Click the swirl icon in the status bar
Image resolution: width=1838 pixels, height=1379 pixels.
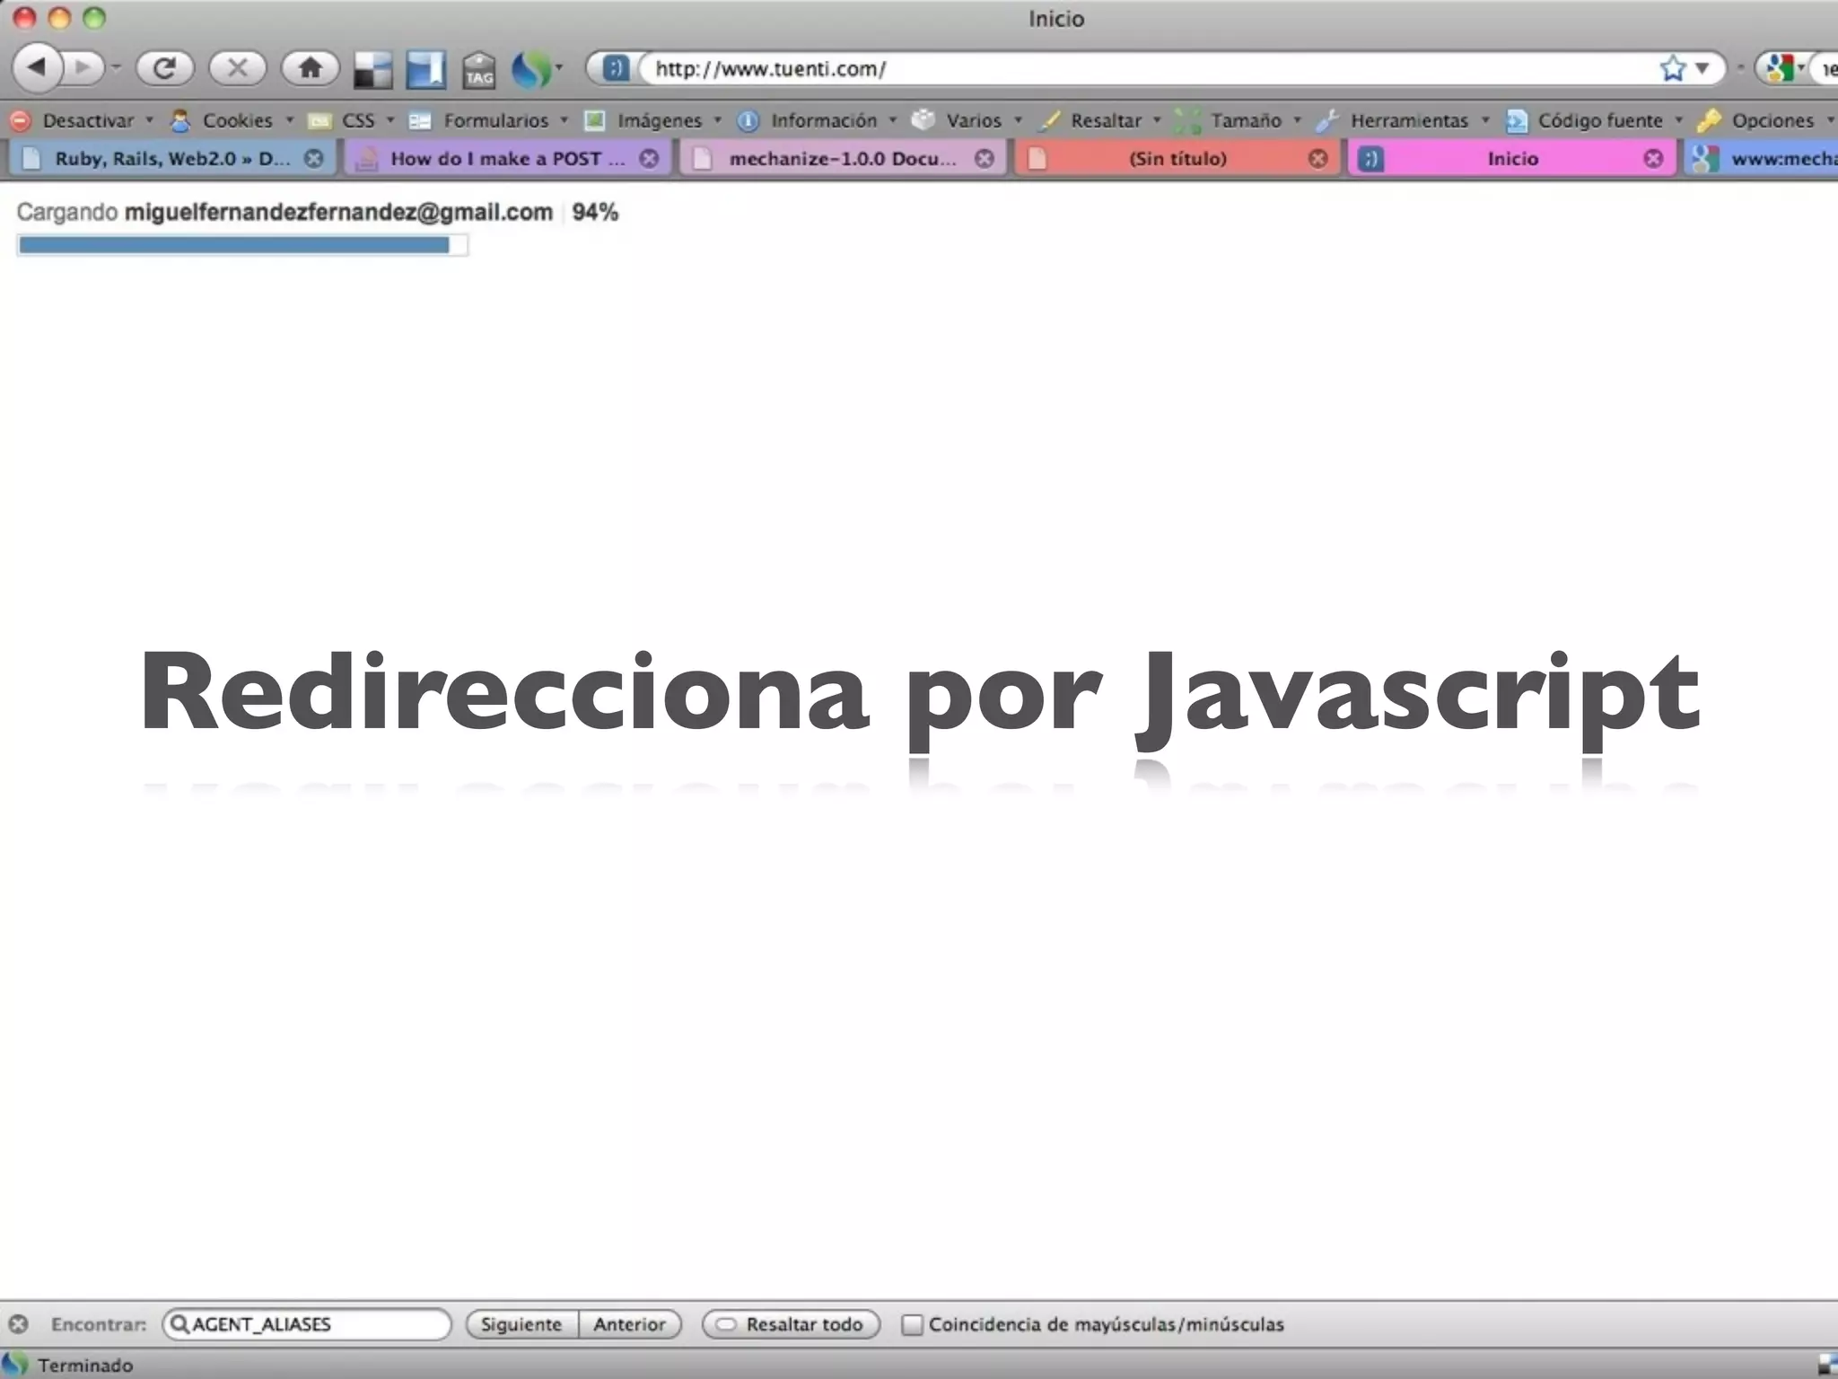(14, 1365)
